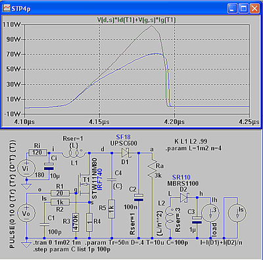Click capacitor C2 100n symbol
This screenshot has width=263, height=260.
tap(139, 197)
